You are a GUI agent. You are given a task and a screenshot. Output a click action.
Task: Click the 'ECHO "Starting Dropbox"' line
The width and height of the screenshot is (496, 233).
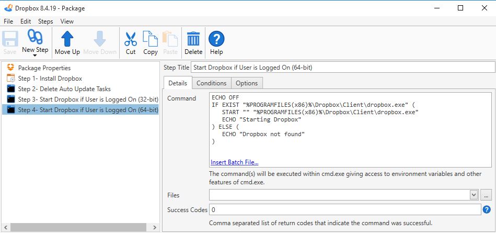point(262,119)
